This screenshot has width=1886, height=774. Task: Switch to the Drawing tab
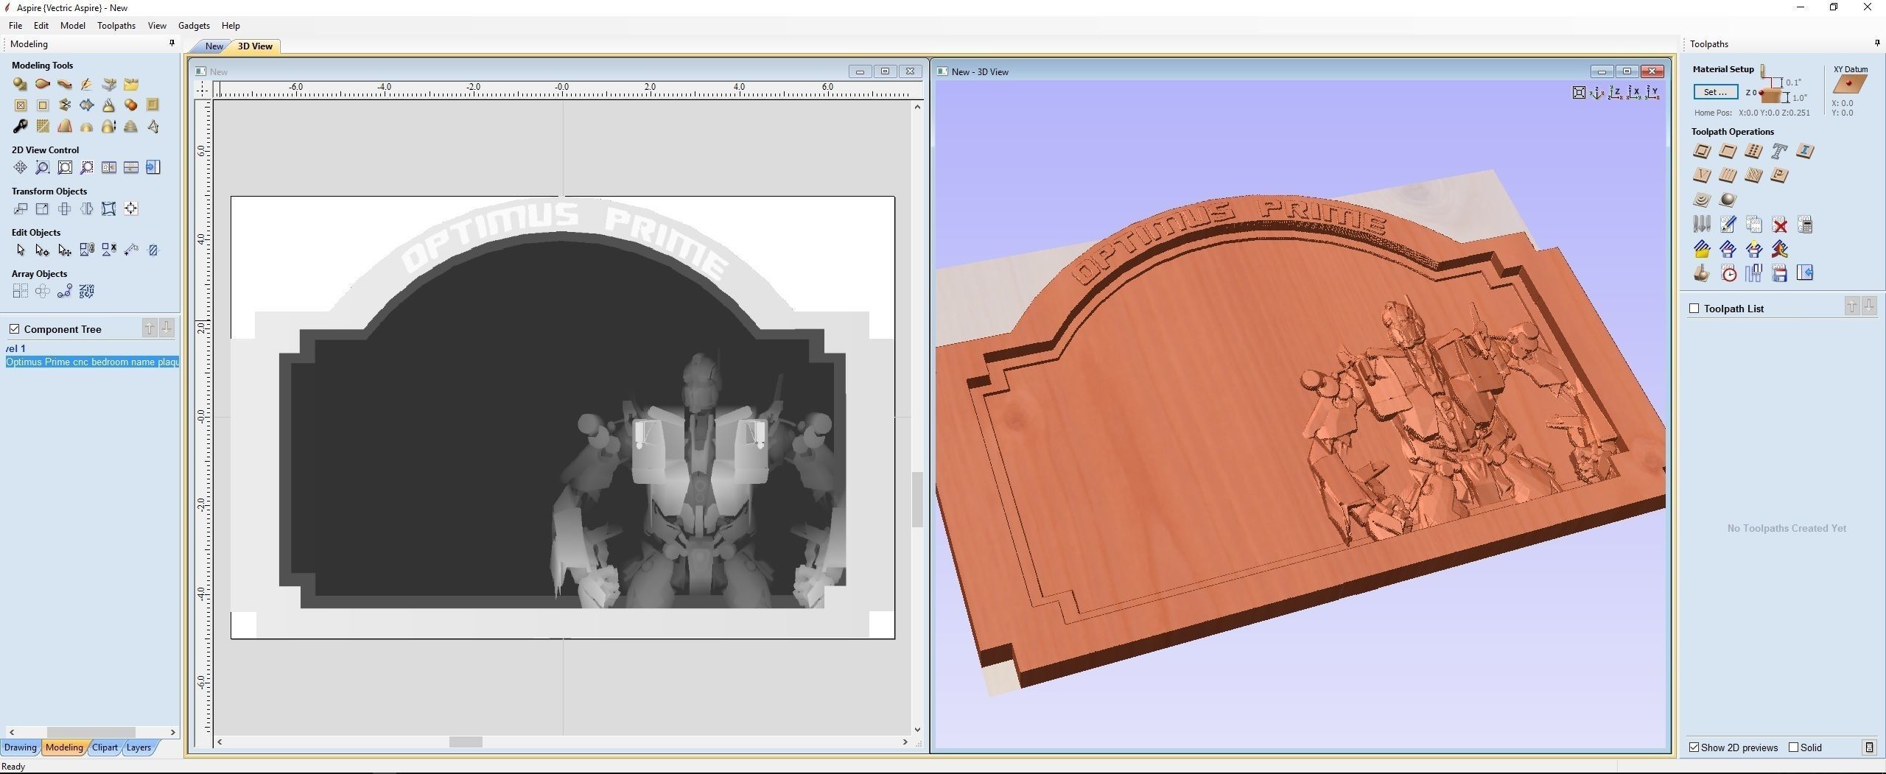tap(20, 747)
